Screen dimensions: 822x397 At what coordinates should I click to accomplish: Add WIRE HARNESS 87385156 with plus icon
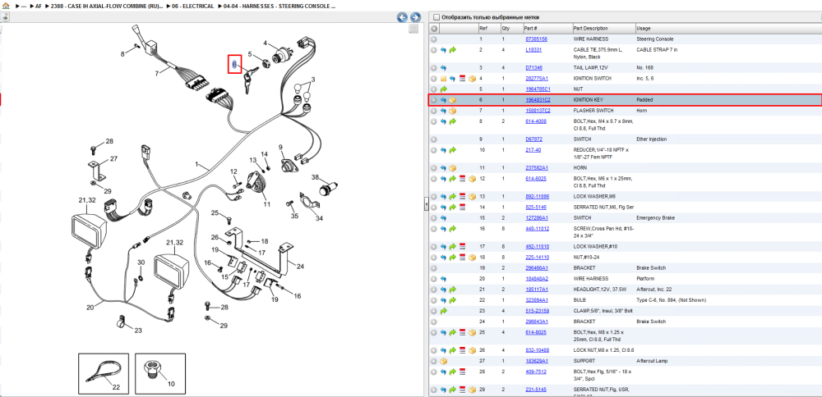(433, 39)
